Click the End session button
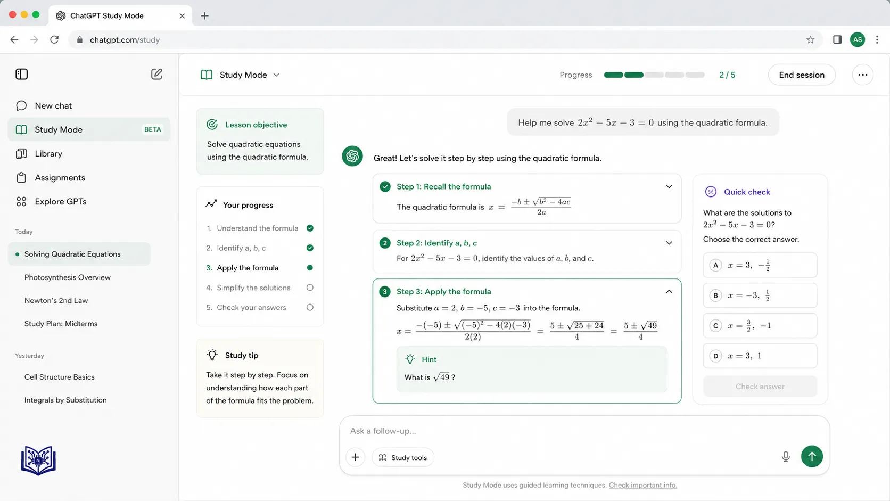890x501 pixels. point(802,75)
